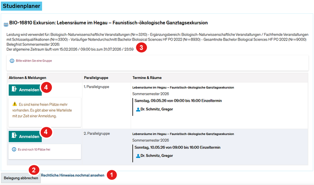Click 'Bitte wählen Sie eine Gruppe' message

pos(34,61)
